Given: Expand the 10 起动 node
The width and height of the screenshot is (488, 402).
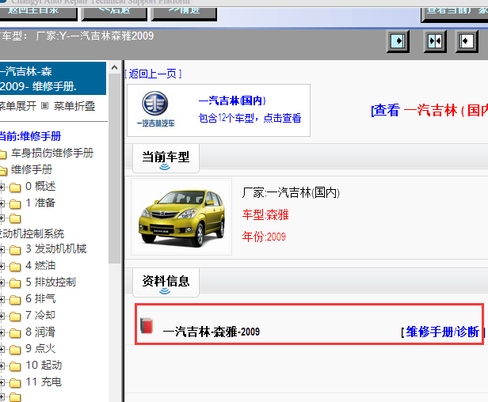Looking at the screenshot, I should click(x=2, y=366).
